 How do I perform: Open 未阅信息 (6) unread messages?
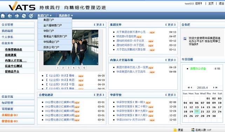pyautogui.click(x=9, y=115)
